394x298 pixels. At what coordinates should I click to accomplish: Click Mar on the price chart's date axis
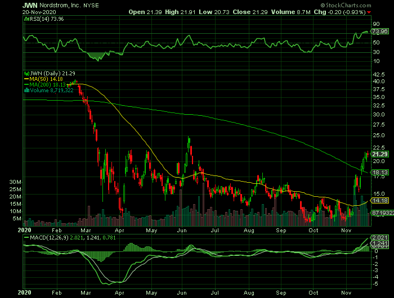86,230
